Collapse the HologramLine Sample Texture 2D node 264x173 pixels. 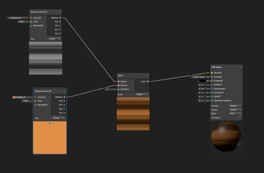click(x=60, y=12)
